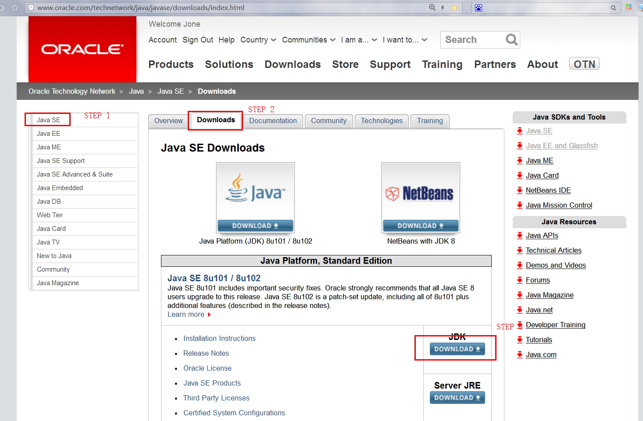Screen dimensions: 643x421
Task: Click the yellow star bookmark icon
Action: 454,7
